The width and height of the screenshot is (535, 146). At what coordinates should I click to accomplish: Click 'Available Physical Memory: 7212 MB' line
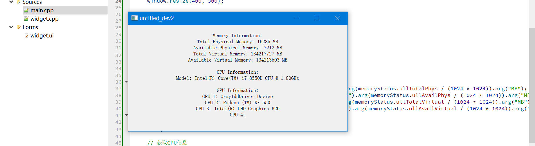[237, 48]
